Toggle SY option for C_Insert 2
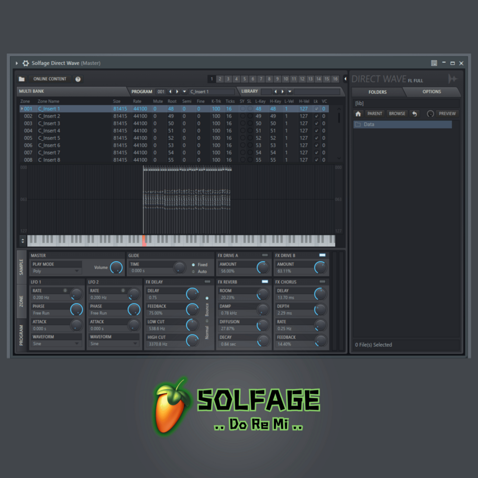Screen dimensions: 478x478 click(x=243, y=116)
